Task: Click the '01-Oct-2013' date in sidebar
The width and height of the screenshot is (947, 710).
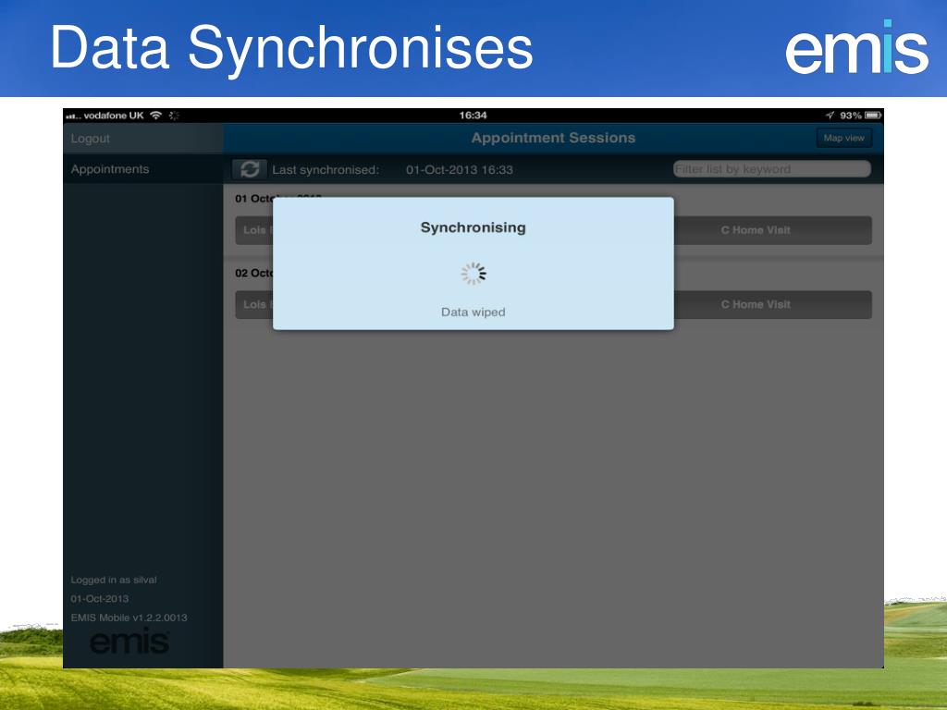Action: [100, 599]
